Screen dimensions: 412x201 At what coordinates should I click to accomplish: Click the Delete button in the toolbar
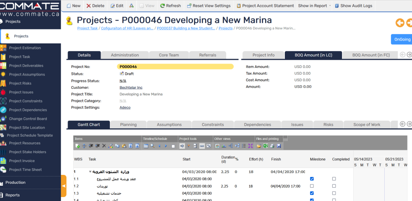coord(95,6)
